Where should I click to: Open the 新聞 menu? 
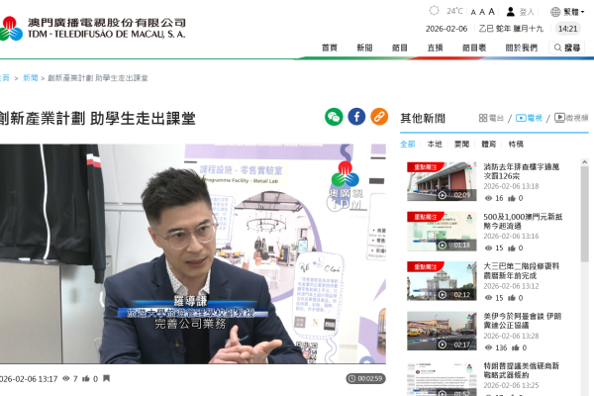[x=364, y=48]
